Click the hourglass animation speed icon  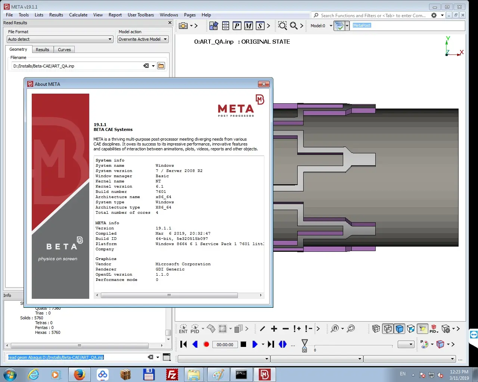click(305, 345)
